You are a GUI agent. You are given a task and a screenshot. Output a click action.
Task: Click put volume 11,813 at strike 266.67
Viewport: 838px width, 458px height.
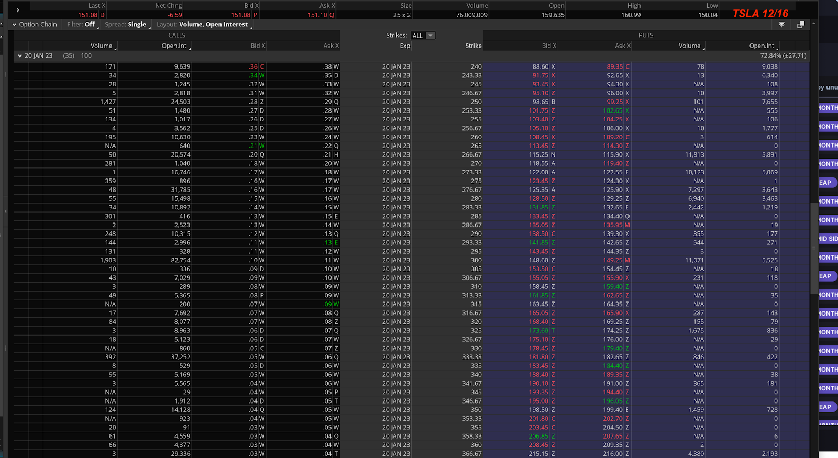pos(694,155)
